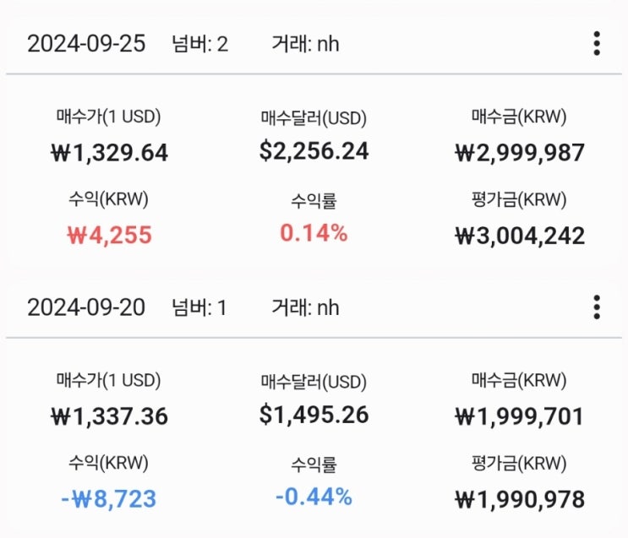Viewport: 628px width, 538px height.
Task: Click the buy rate ₩1,337.36
Action: coord(109,416)
